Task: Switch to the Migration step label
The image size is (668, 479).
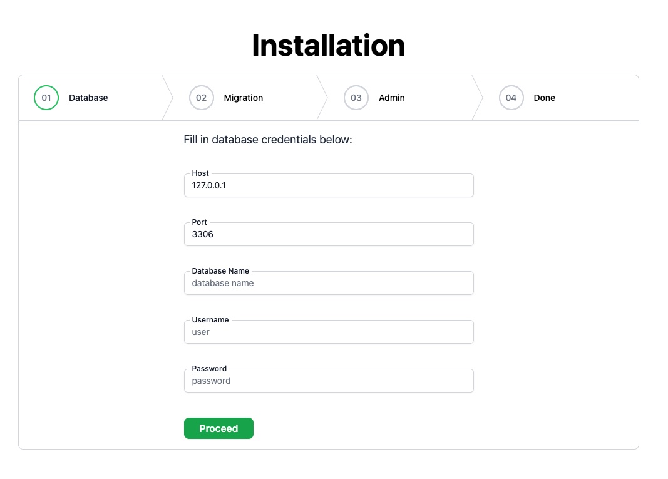Action: 243,98
